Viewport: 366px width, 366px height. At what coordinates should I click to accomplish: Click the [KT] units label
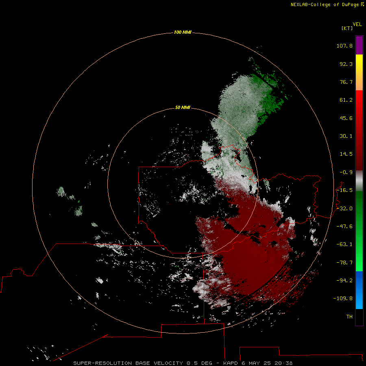pos(347,28)
